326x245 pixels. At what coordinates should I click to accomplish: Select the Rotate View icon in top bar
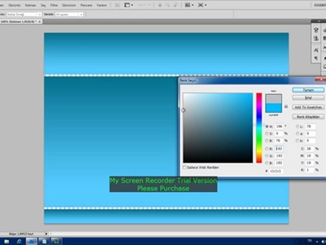[176, 5]
